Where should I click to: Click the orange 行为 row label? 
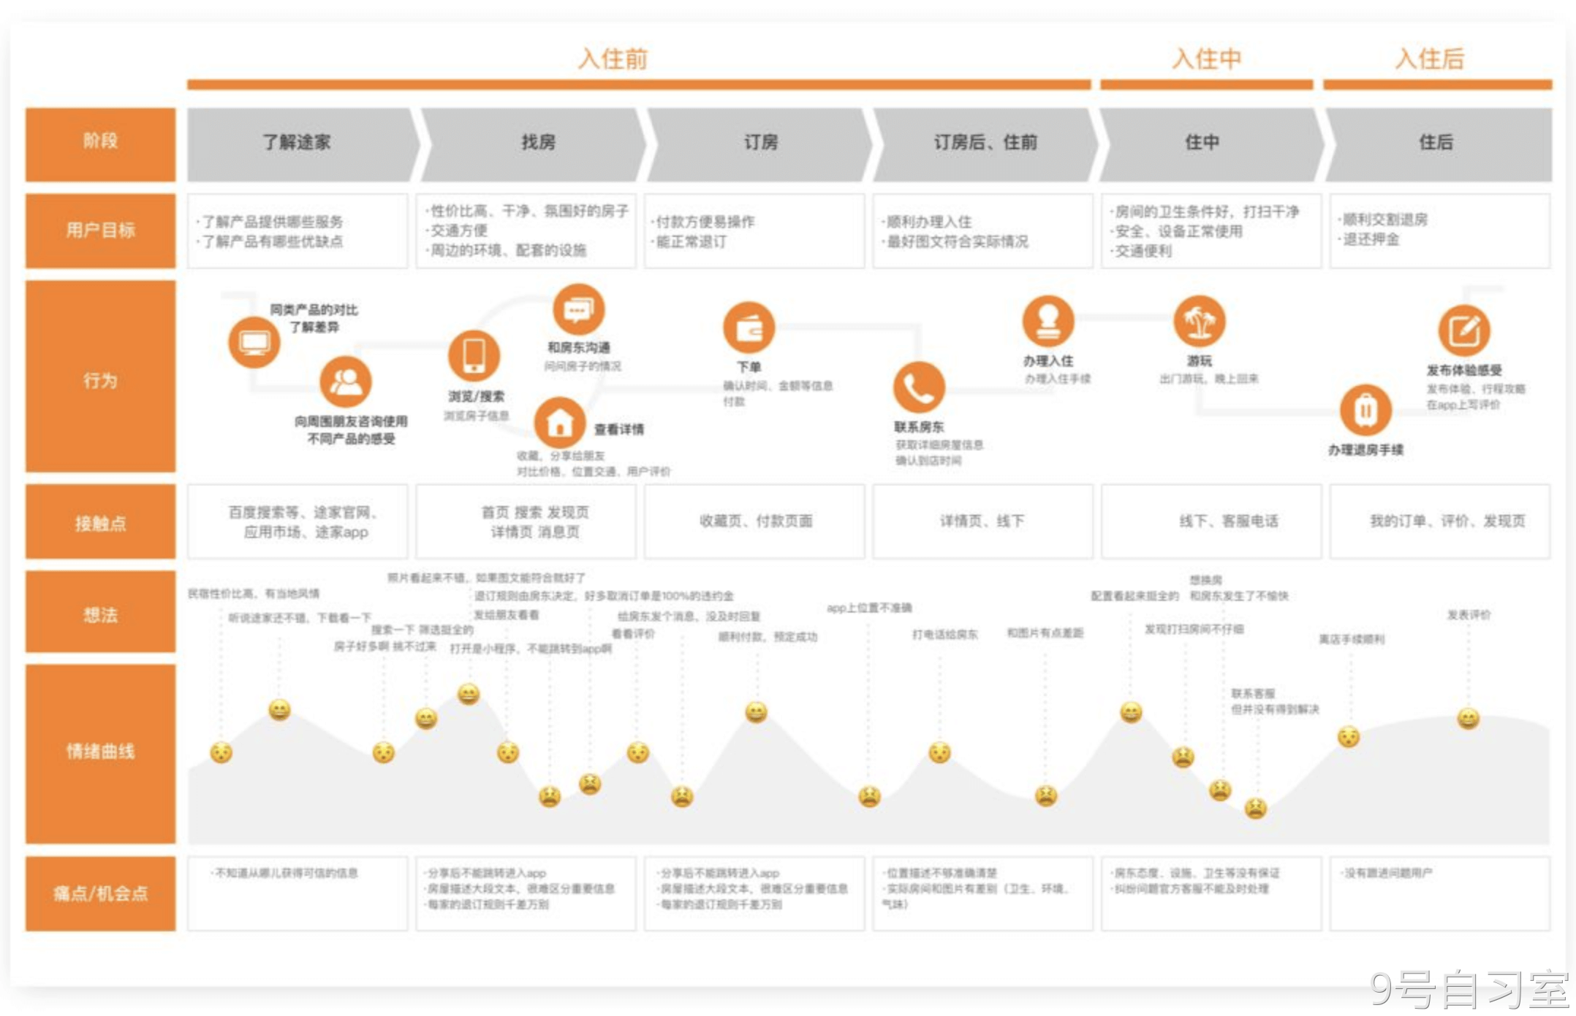tap(100, 376)
